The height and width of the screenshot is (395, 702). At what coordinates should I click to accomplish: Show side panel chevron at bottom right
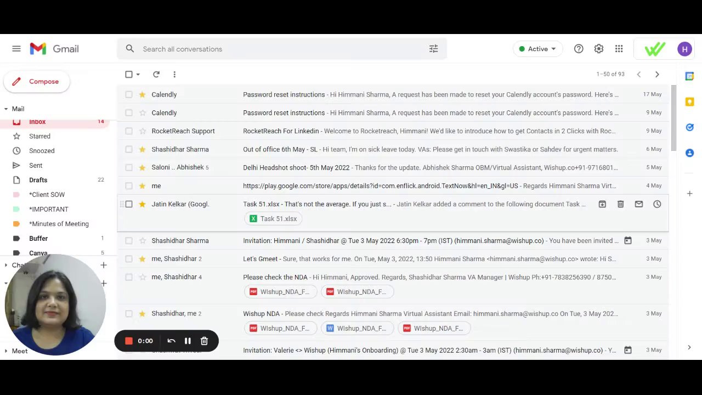[x=689, y=347]
